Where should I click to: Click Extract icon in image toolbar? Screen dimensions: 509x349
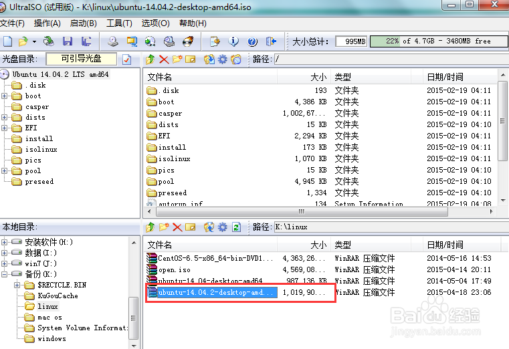click(x=209, y=60)
